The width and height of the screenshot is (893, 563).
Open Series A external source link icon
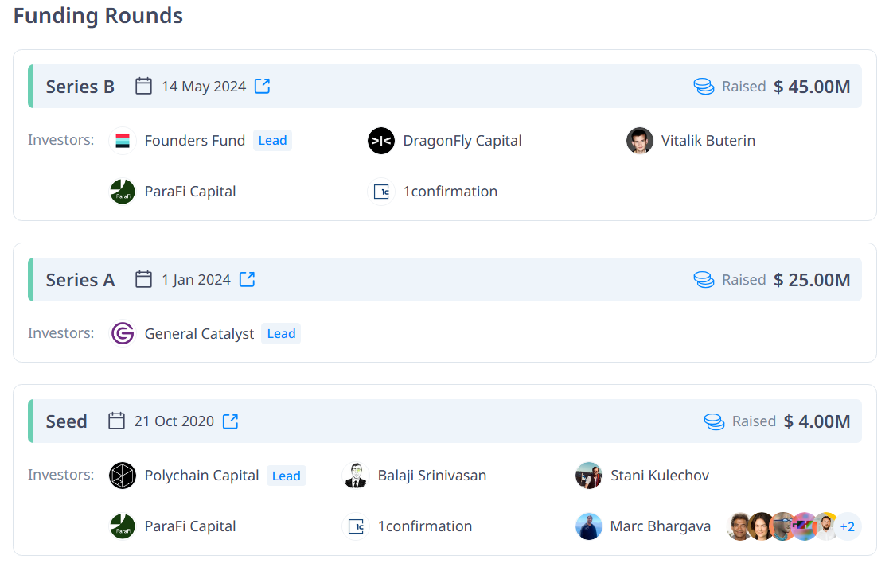(248, 279)
